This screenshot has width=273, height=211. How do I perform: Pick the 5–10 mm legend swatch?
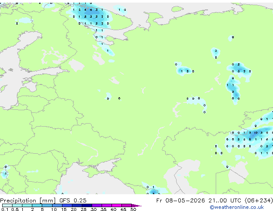(47, 205)
